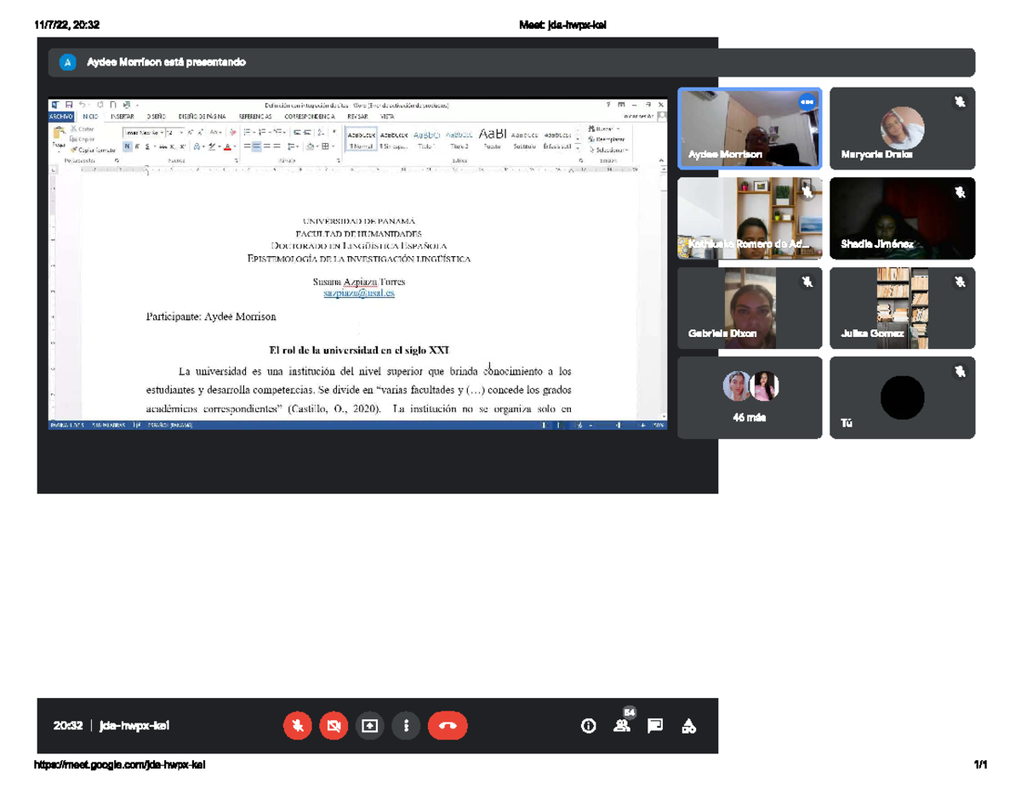1021x789 pixels.
Task: Click the Word save icon
Action: tap(69, 106)
